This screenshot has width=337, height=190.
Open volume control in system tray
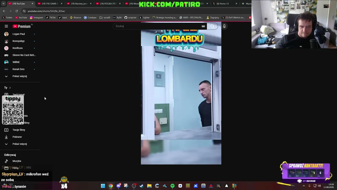click(319, 186)
